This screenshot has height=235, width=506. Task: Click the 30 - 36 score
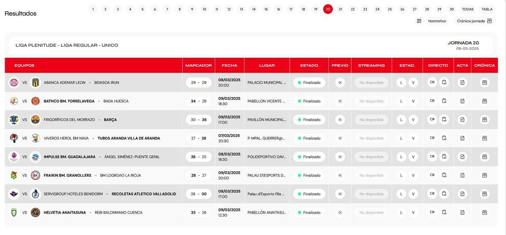pyautogui.click(x=199, y=120)
